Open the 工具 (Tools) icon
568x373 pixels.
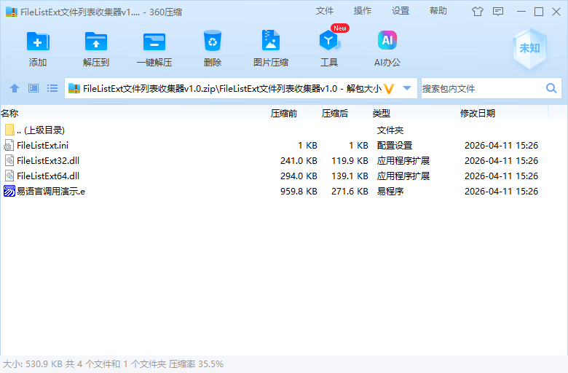coord(329,40)
